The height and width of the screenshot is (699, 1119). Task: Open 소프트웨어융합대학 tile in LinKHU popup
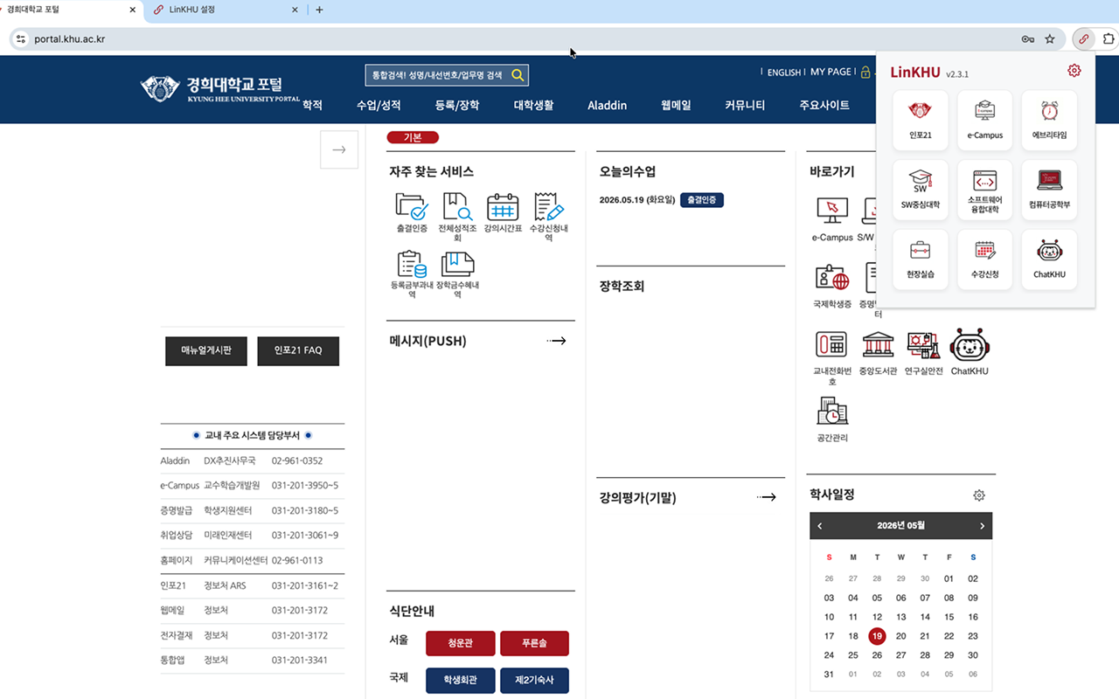point(984,190)
